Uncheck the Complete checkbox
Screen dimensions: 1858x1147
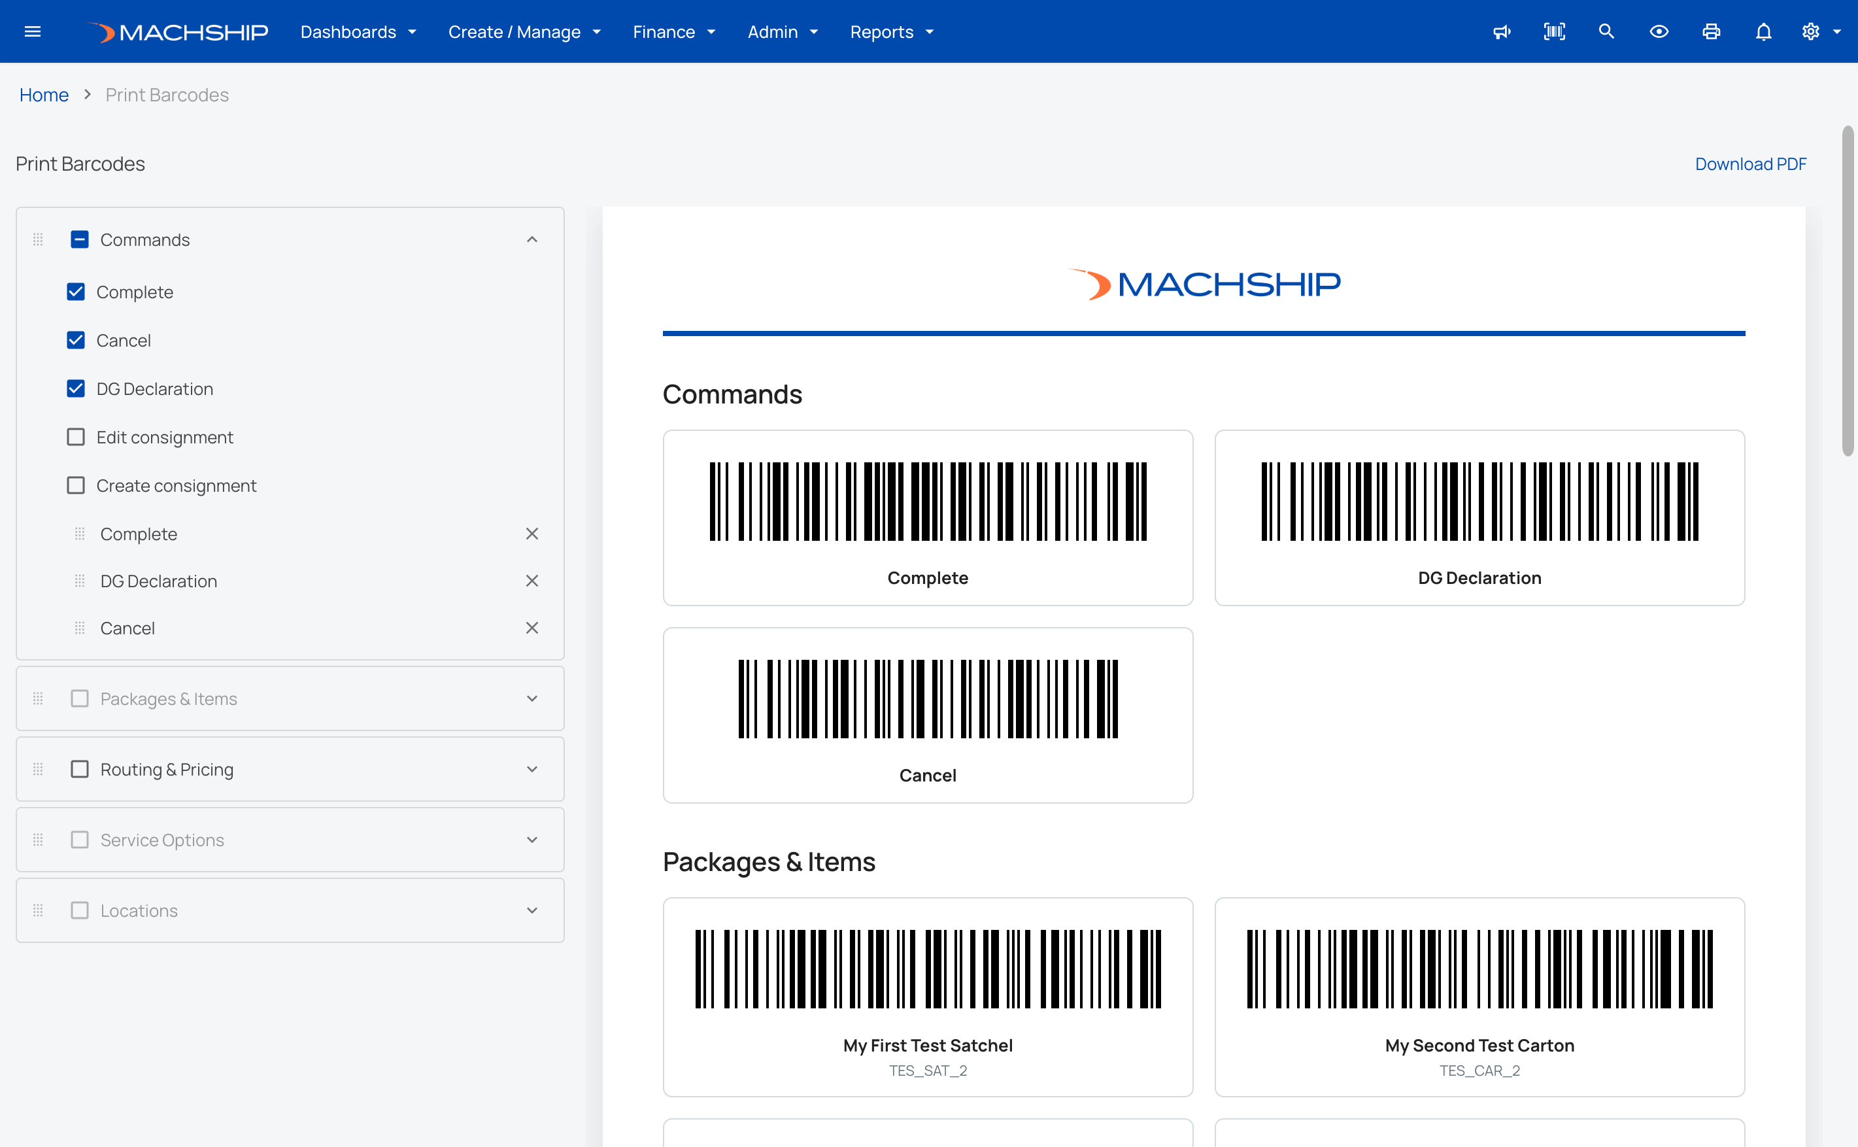click(x=76, y=292)
